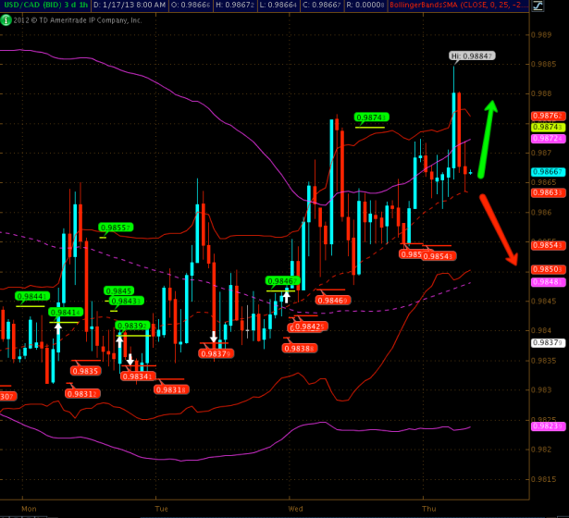Click the white up arrow below 0.9846 label

click(287, 296)
